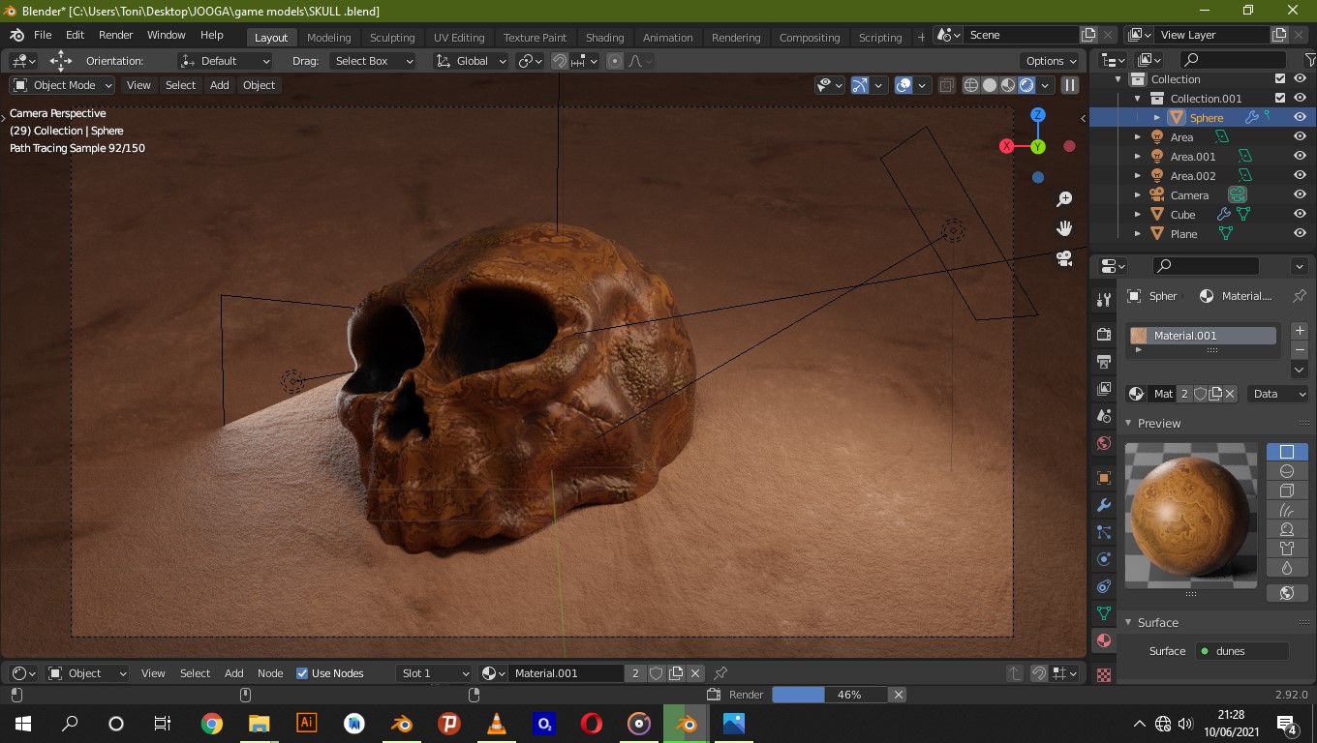Screen dimensions: 1317x743
Task: Switch to the Sculpting workspace tab
Action: tap(392, 37)
